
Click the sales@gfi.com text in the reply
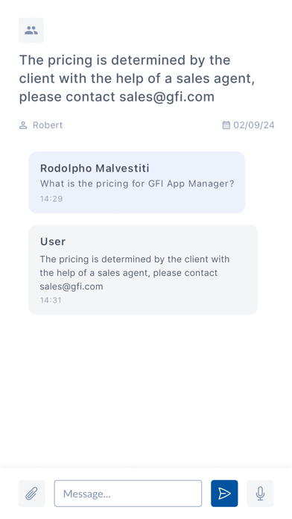click(72, 286)
